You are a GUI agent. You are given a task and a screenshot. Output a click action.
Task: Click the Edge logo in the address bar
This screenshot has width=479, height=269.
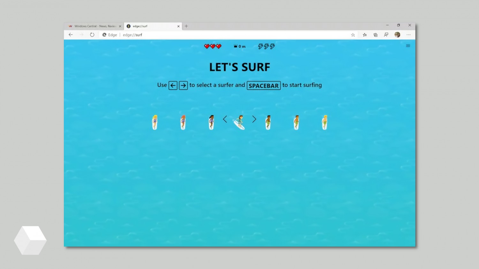(x=104, y=35)
